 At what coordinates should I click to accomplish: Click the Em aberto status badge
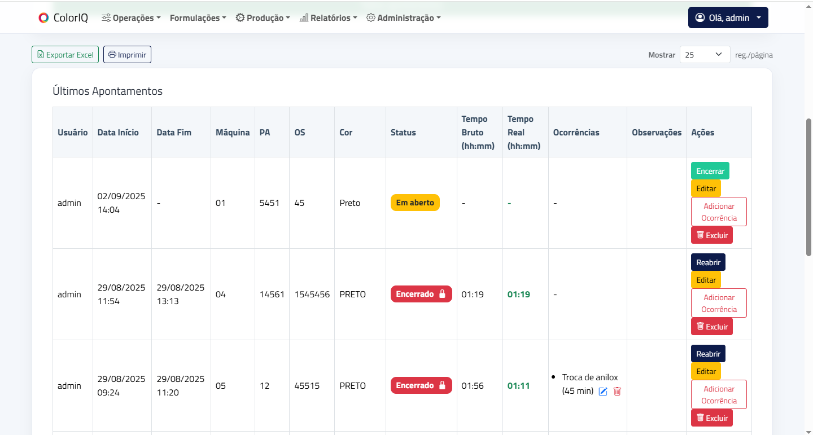[x=415, y=203]
